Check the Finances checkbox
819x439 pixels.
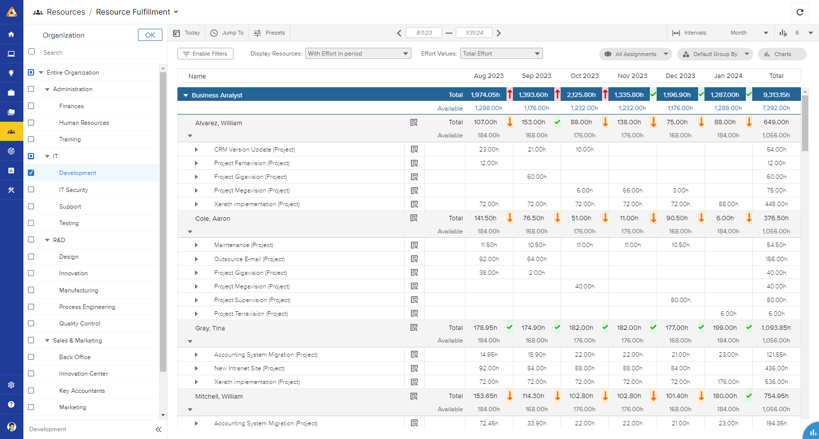31,106
